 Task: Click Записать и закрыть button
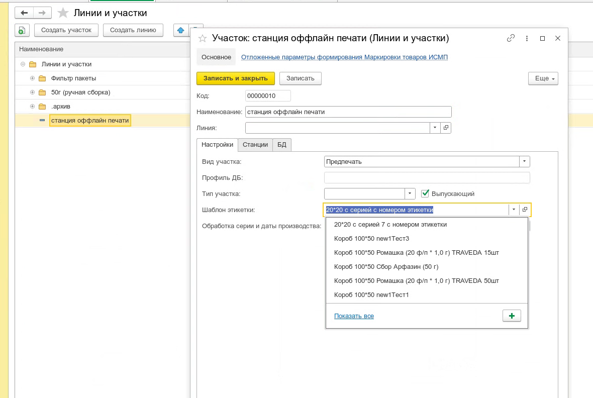click(x=235, y=78)
